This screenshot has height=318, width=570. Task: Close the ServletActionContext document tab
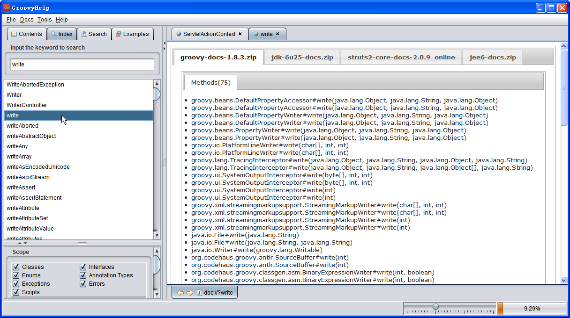(240, 34)
